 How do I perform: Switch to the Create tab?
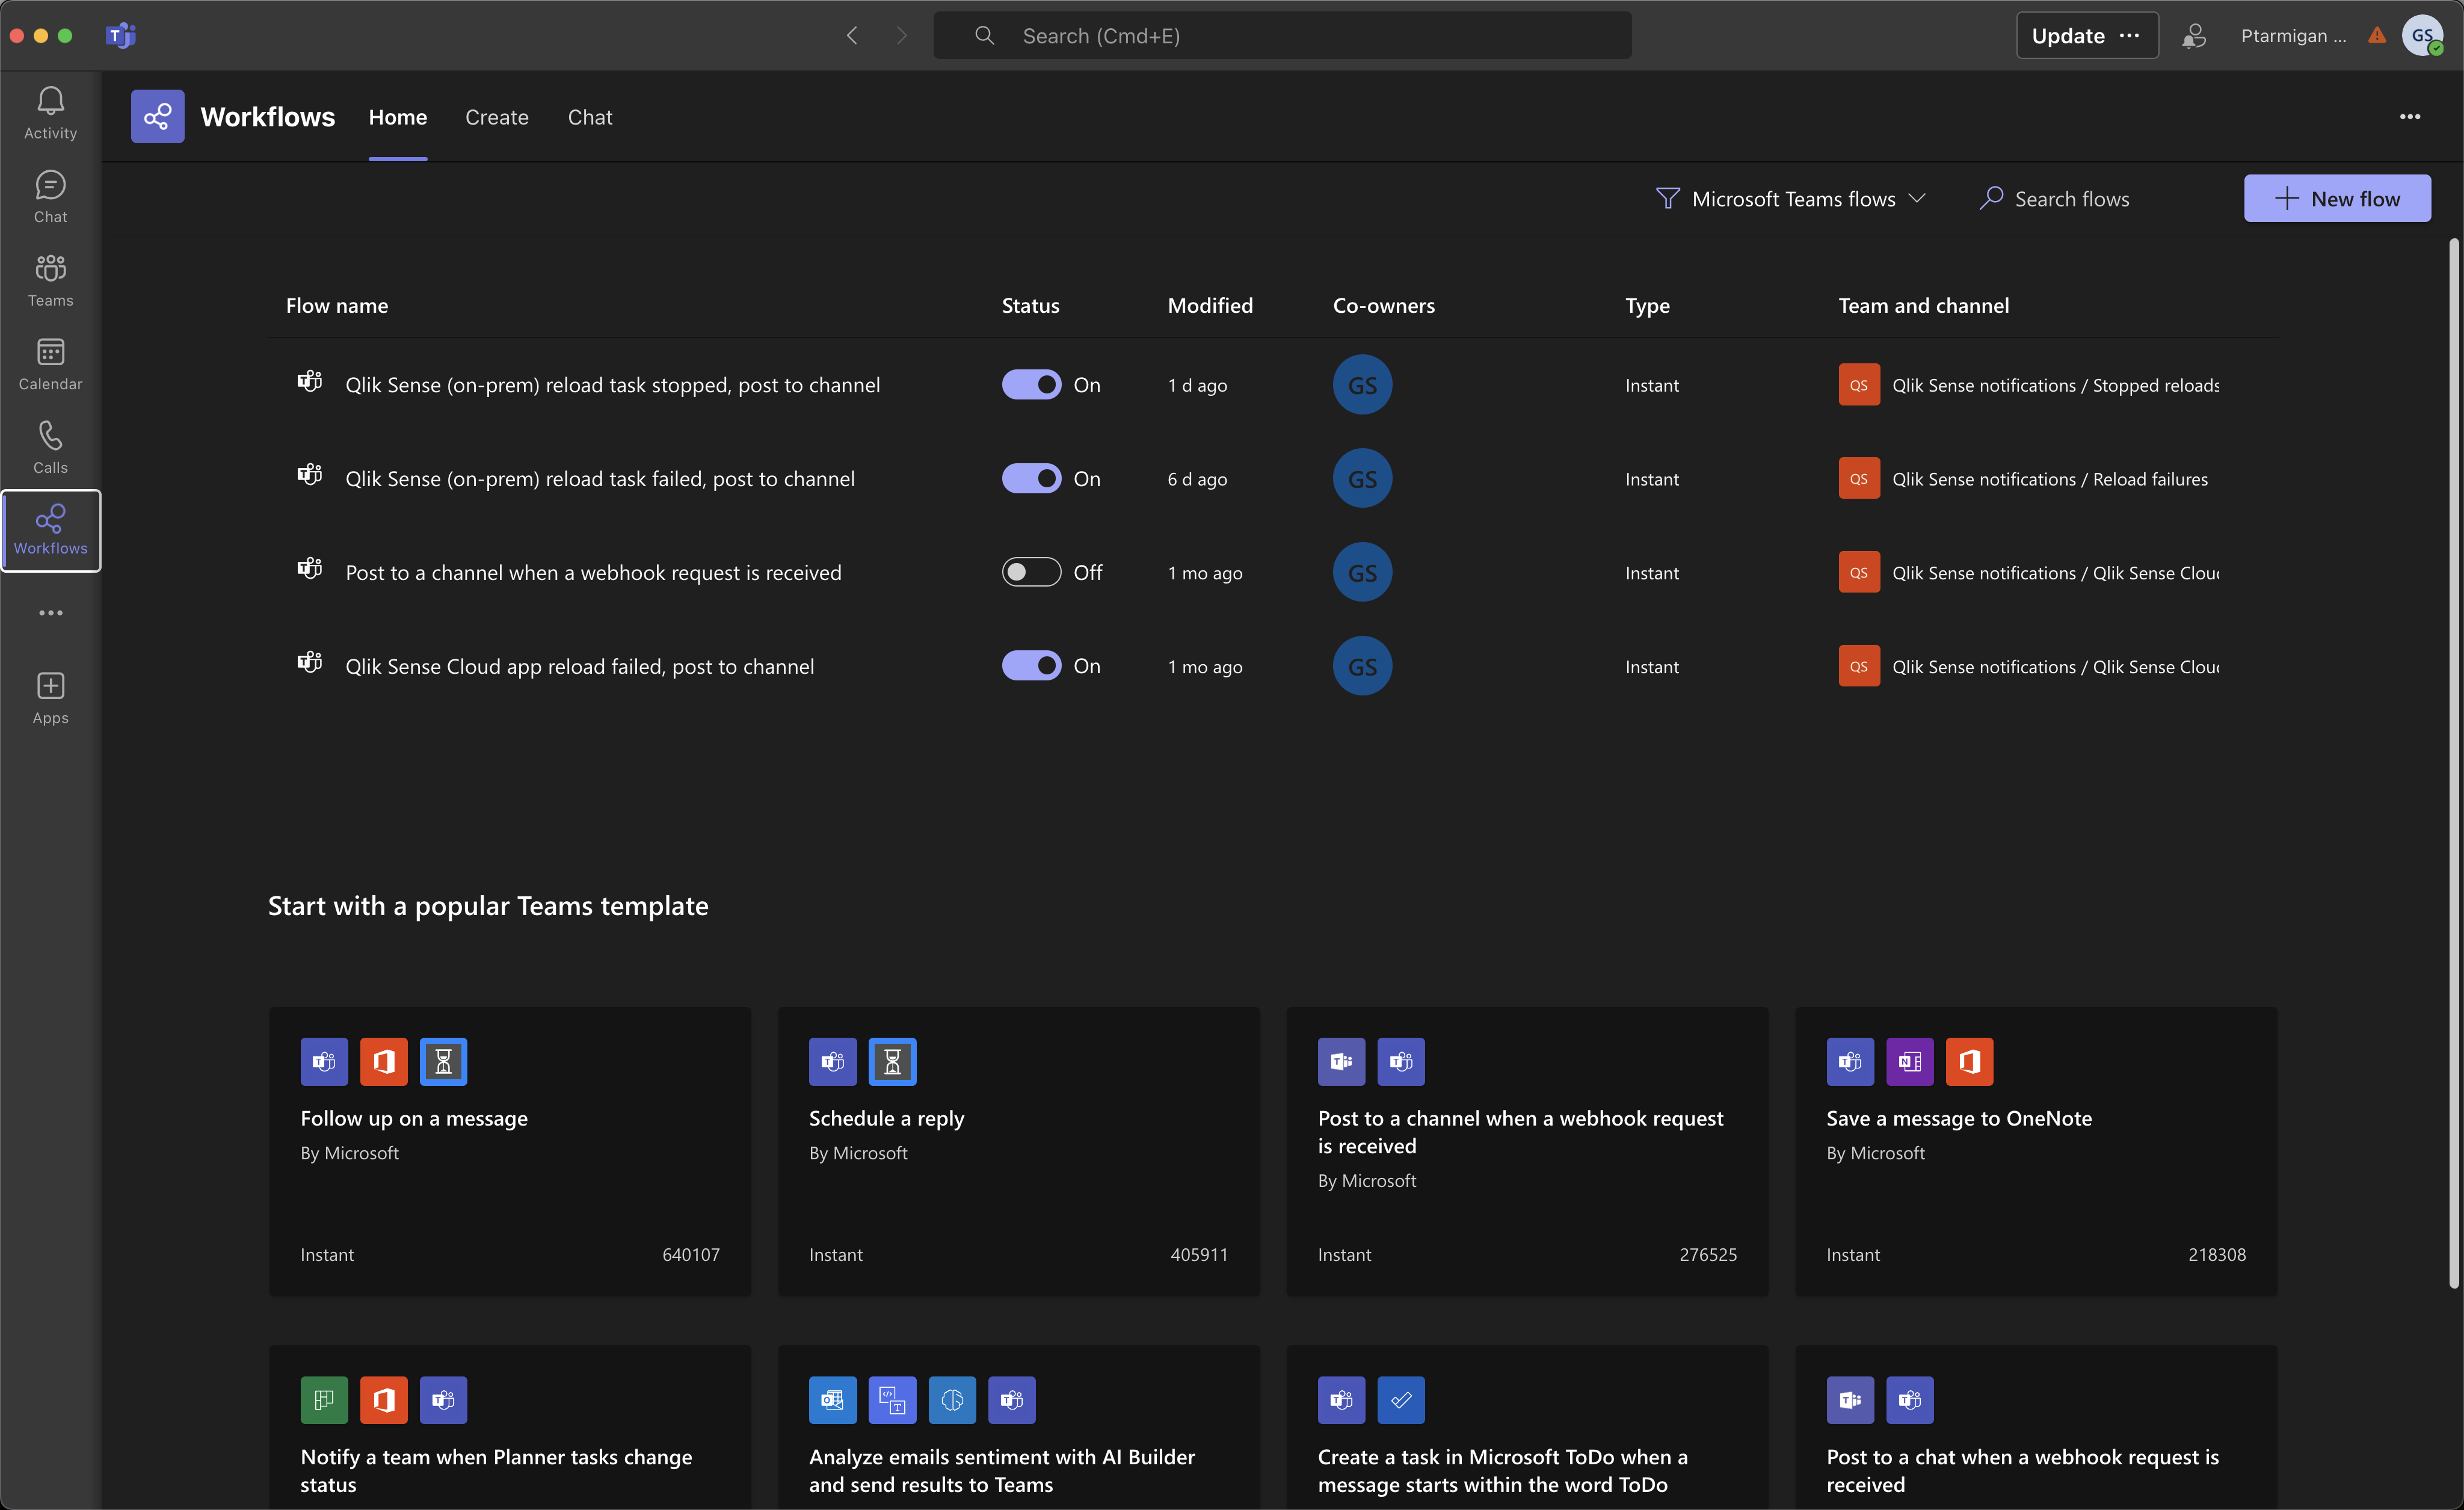coord(497,117)
